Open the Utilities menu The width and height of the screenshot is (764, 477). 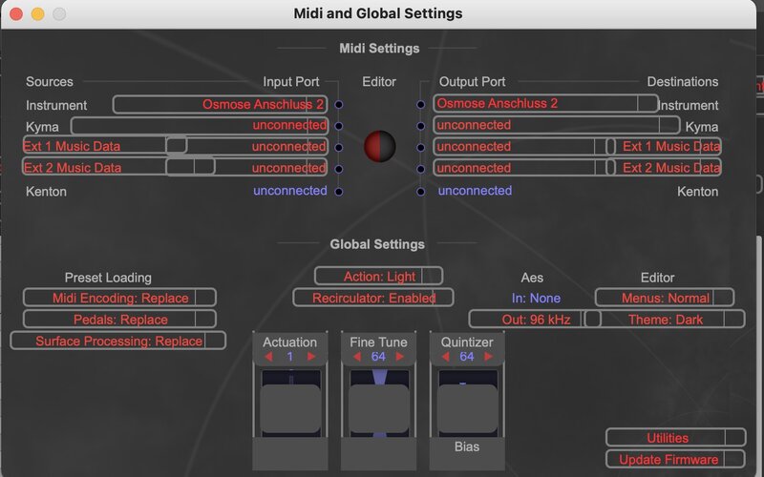(676, 438)
